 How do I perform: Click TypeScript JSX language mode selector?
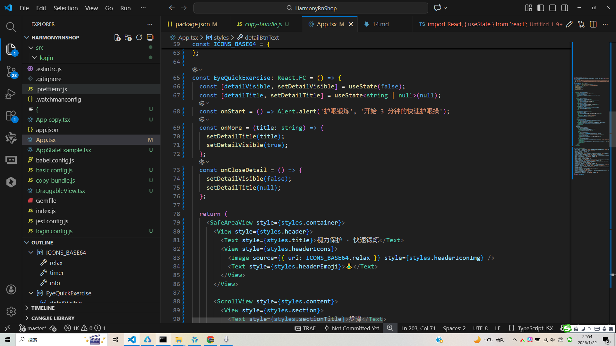point(535,328)
